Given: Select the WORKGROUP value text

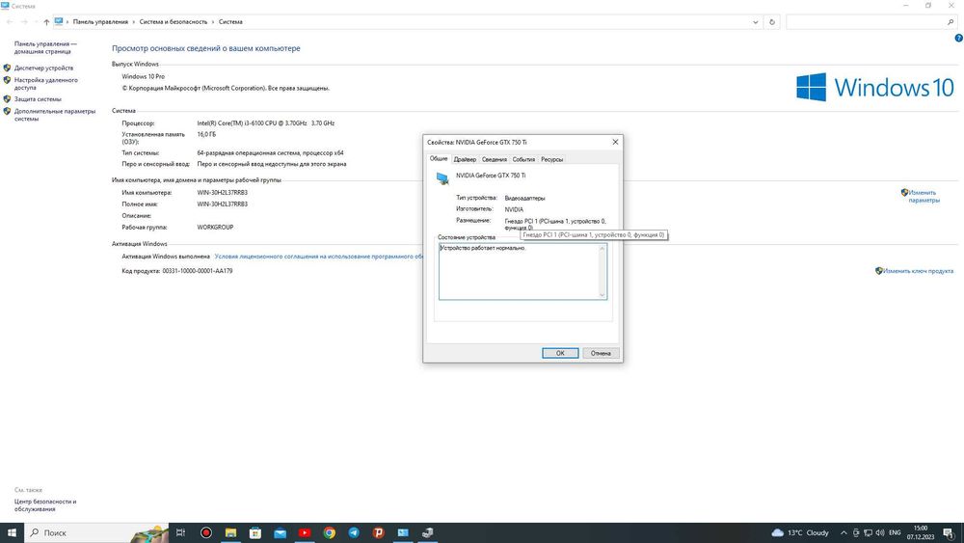Looking at the screenshot, I should (x=215, y=228).
